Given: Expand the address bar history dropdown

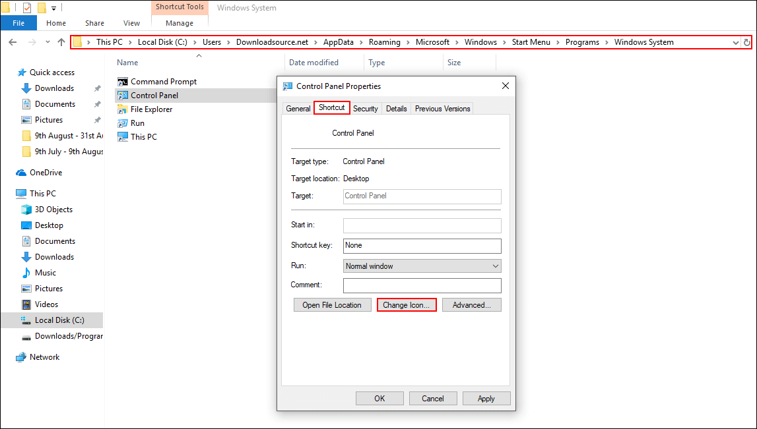Looking at the screenshot, I should click(735, 42).
